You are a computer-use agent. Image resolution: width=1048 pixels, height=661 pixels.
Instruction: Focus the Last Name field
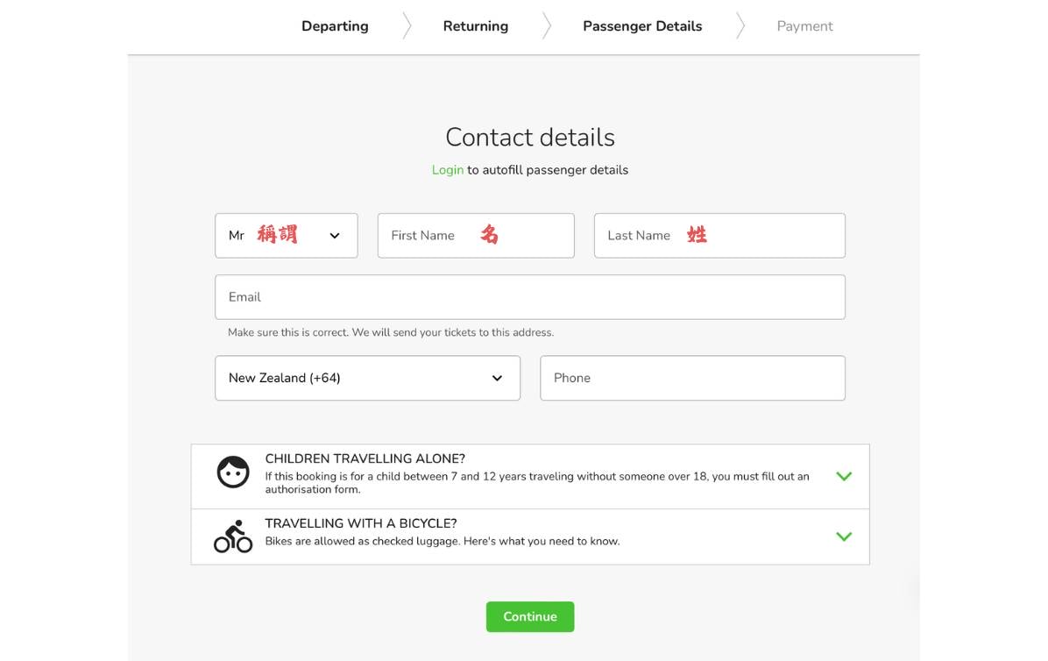pyautogui.click(x=719, y=235)
